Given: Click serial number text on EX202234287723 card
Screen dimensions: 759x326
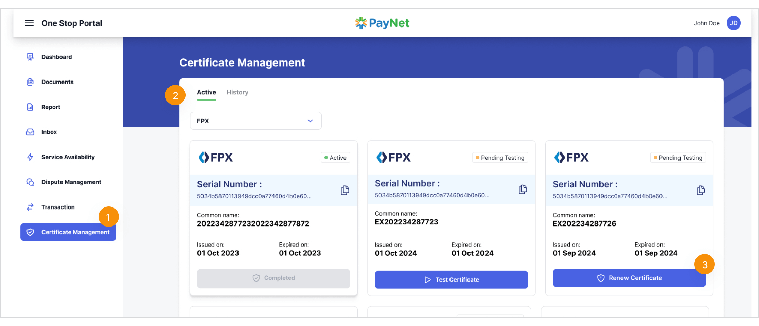Looking at the screenshot, I should tap(432, 195).
